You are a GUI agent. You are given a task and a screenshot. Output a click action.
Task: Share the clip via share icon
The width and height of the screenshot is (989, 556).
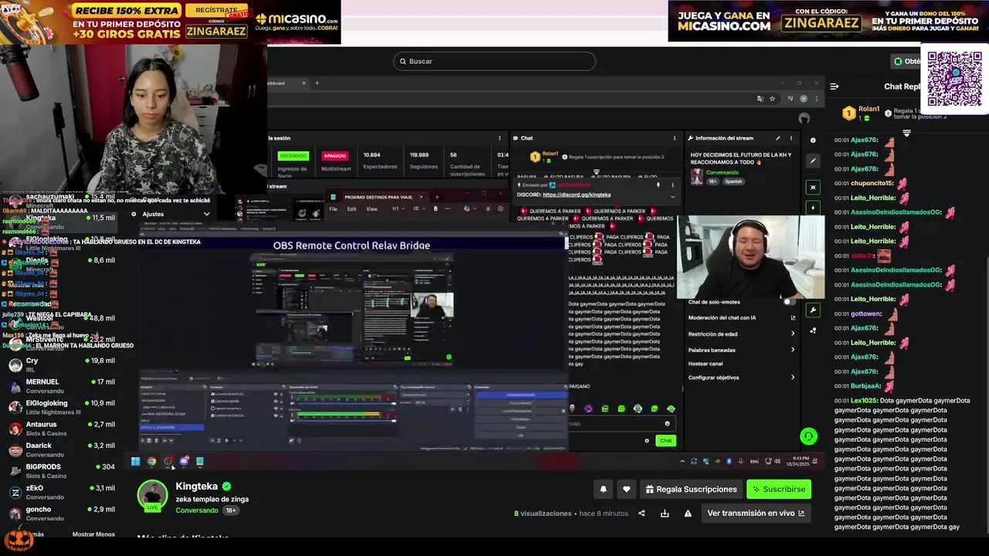point(641,513)
